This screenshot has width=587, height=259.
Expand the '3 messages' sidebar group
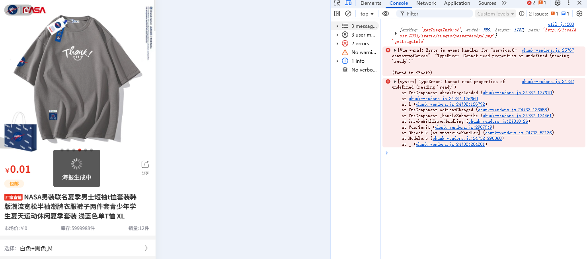pos(337,26)
